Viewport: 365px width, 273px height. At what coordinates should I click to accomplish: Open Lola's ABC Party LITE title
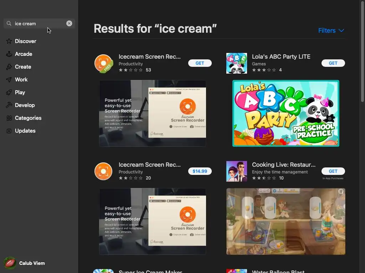click(x=281, y=57)
